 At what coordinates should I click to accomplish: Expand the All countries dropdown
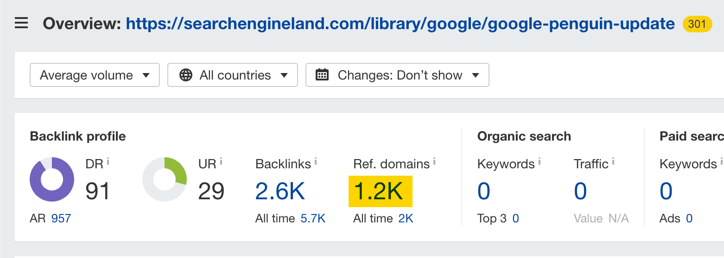pyautogui.click(x=232, y=75)
